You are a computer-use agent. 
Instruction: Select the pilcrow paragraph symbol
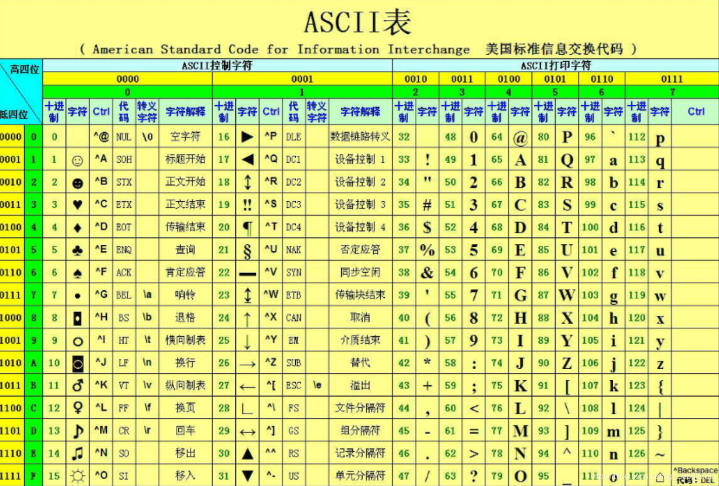pyautogui.click(x=248, y=228)
